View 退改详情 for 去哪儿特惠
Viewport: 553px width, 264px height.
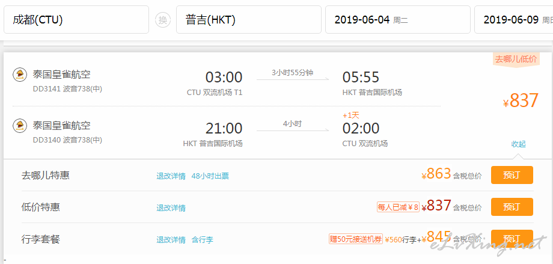pyautogui.click(x=171, y=176)
